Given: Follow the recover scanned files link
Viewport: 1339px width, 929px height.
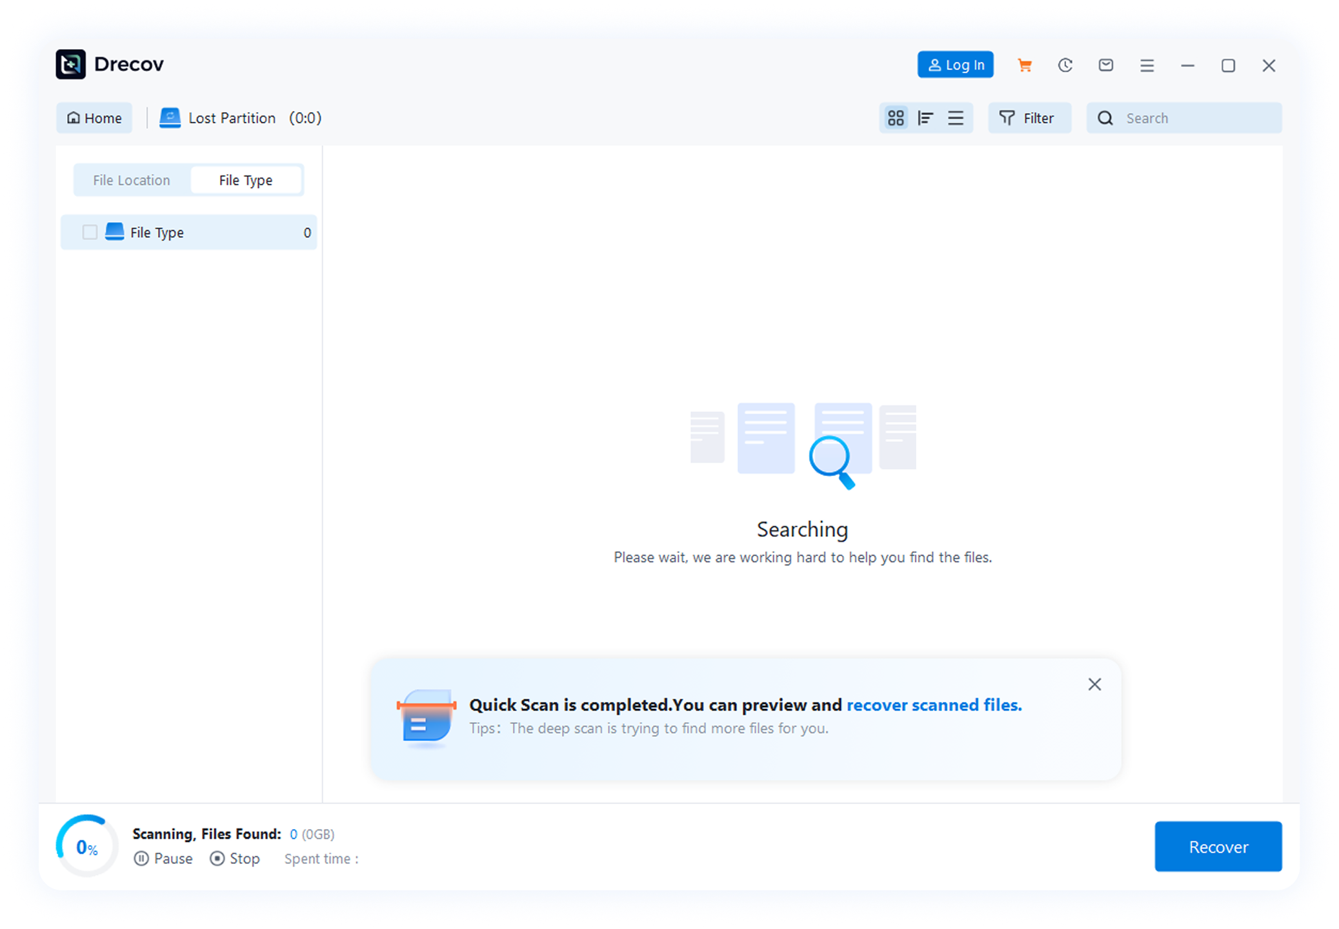Looking at the screenshot, I should [934, 705].
